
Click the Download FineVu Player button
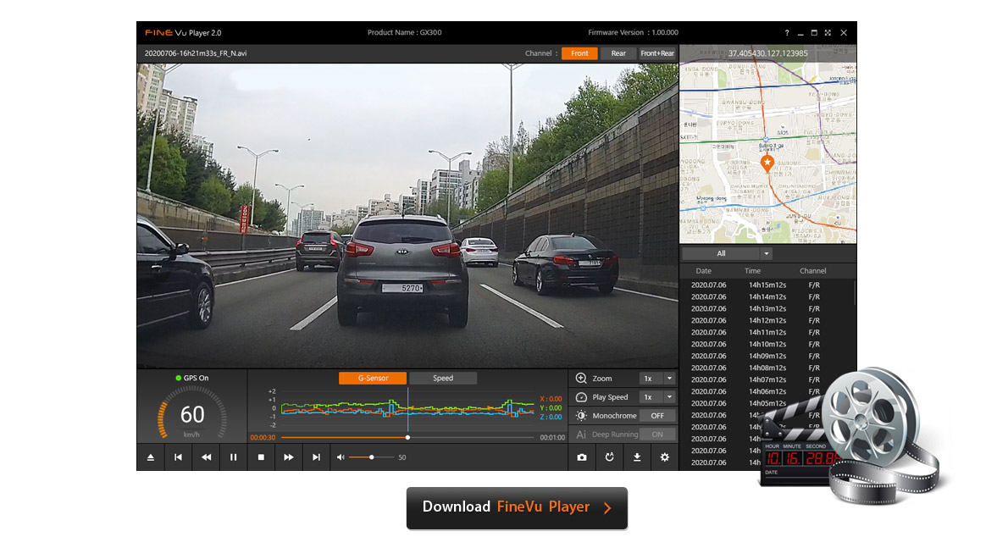point(517,507)
